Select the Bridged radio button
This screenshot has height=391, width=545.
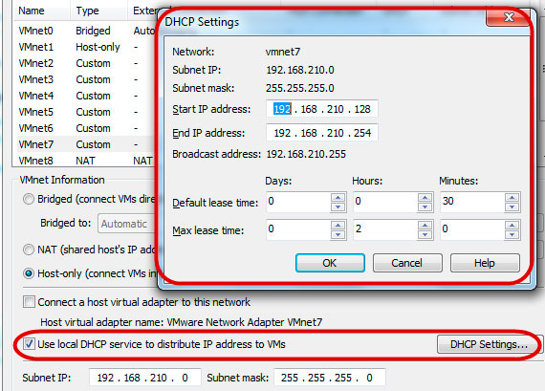(29, 199)
